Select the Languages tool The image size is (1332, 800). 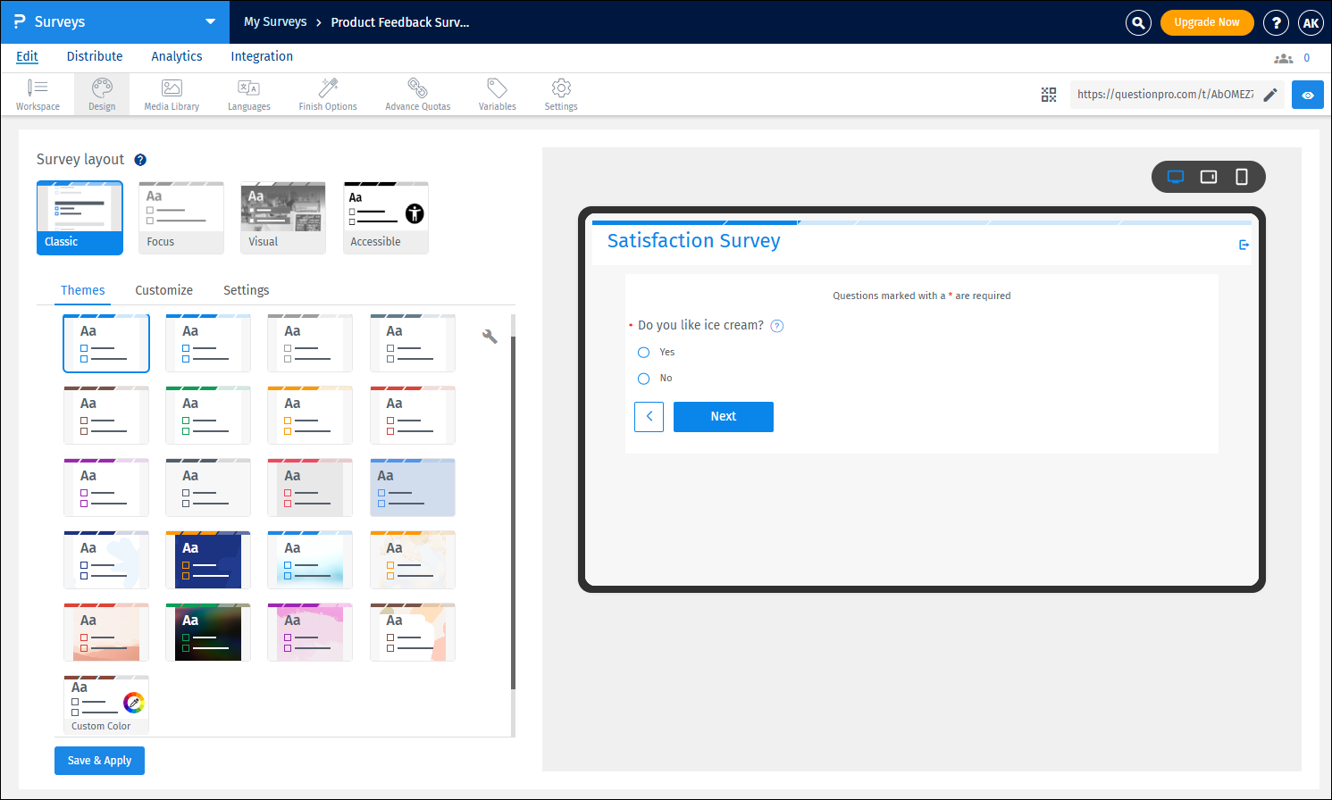[x=248, y=94]
